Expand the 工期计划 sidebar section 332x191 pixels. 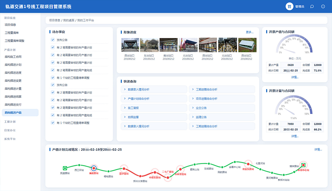click(x=10, y=122)
